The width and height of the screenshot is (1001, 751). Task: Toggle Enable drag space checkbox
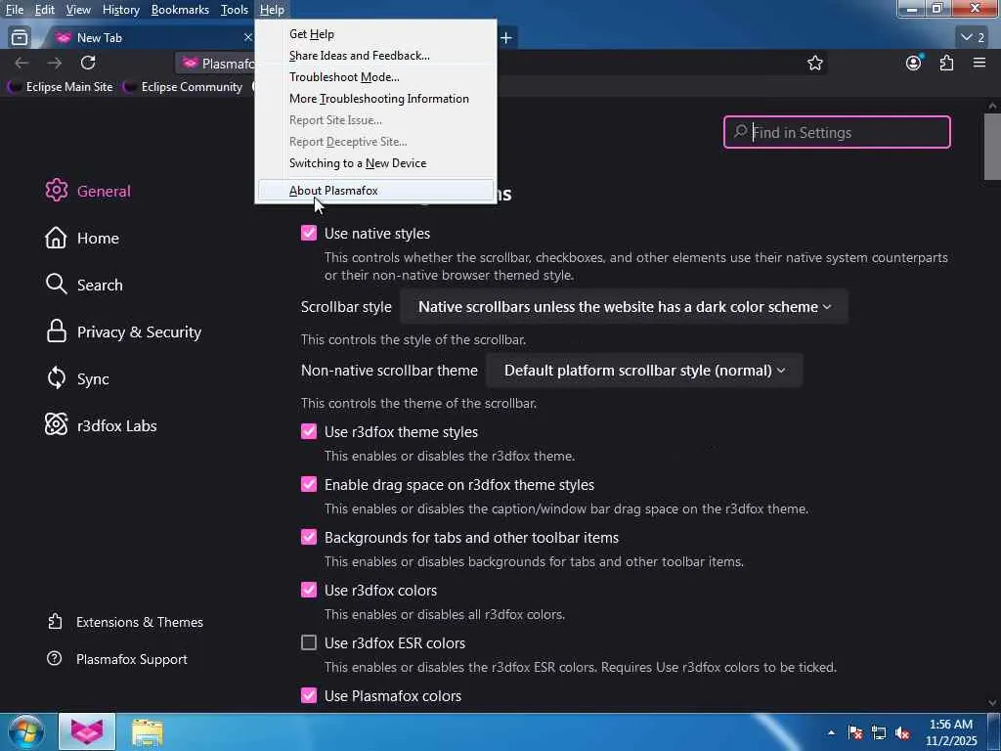tap(308, 485)
